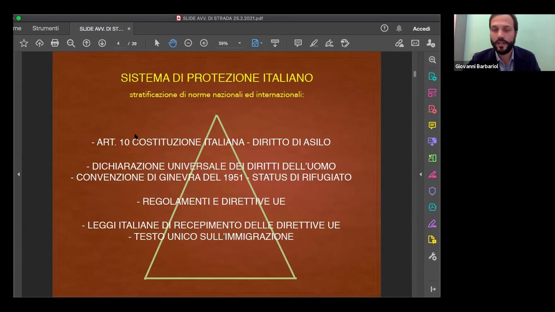Viewport: 555px width, 312px height.
Task: Zoom out with the minus button
Action: [188, 43]
